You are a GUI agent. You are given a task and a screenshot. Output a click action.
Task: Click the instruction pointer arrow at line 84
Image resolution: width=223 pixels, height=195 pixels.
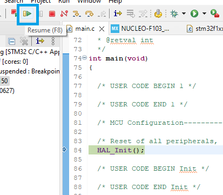pos(65,150)
